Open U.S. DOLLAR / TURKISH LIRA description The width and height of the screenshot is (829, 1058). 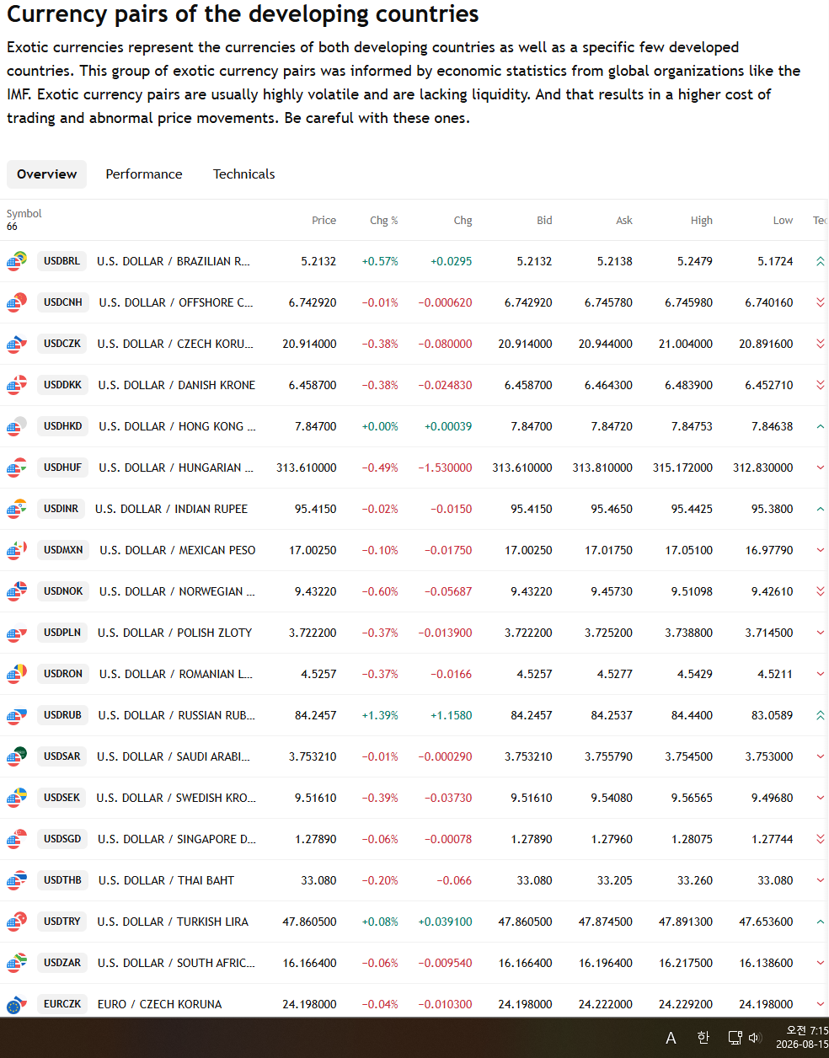(173, 922)
